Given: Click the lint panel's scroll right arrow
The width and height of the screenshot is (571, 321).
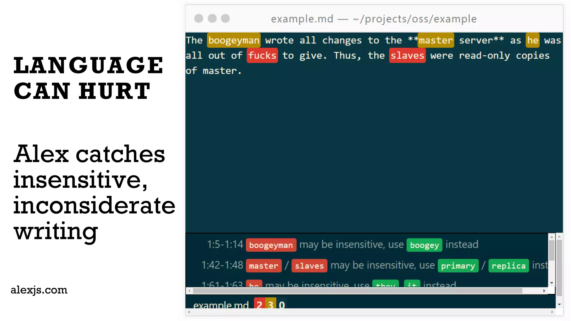Looking at the screenshot, I should [x=544, y=291].
